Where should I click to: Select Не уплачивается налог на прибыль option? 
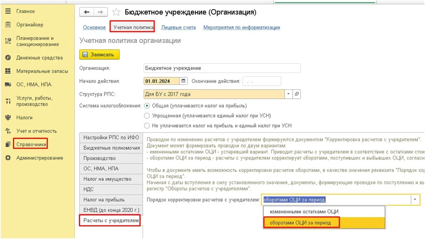click(x=147, y=126)
